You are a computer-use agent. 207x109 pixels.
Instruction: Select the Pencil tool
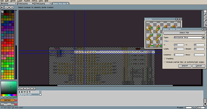(205, 14)
